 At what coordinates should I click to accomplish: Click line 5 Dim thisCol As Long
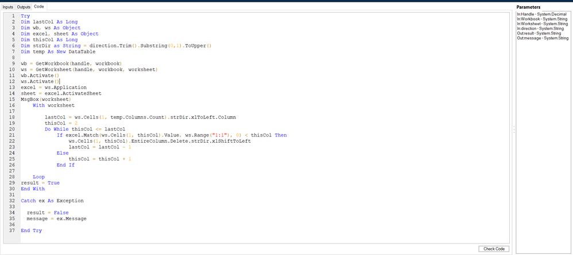click(49, 40)
